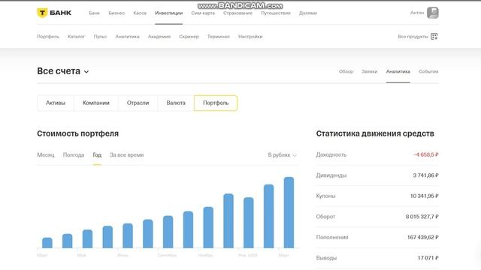Open the all products grid icon

(434, 37)
